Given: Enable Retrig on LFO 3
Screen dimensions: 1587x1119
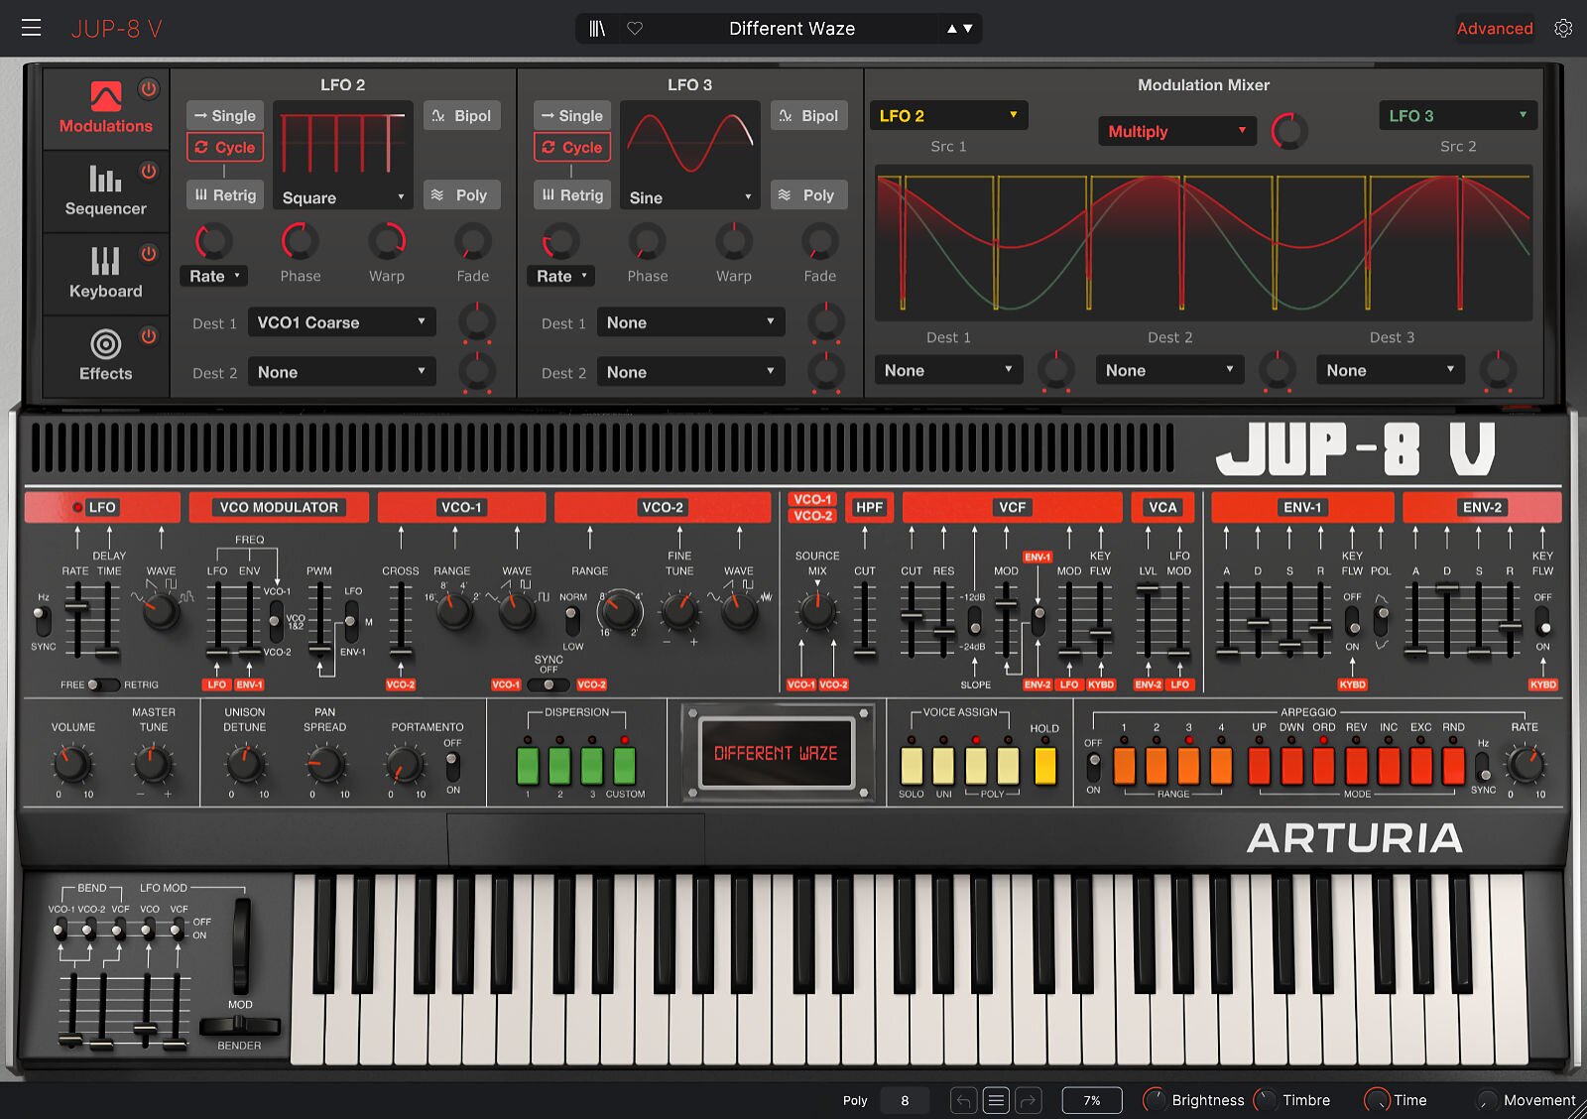Looking at the screenshot, I should pyautogui.click(x=572, y=195).
